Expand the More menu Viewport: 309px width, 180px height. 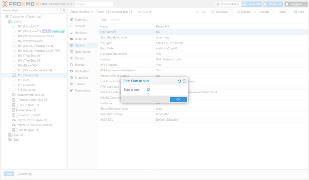pyautogui.click(x=284, y=12)
